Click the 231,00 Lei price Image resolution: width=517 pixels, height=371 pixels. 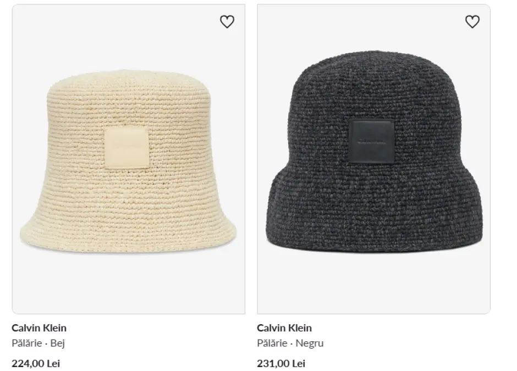pyautogui.click(x=281, y=363)
